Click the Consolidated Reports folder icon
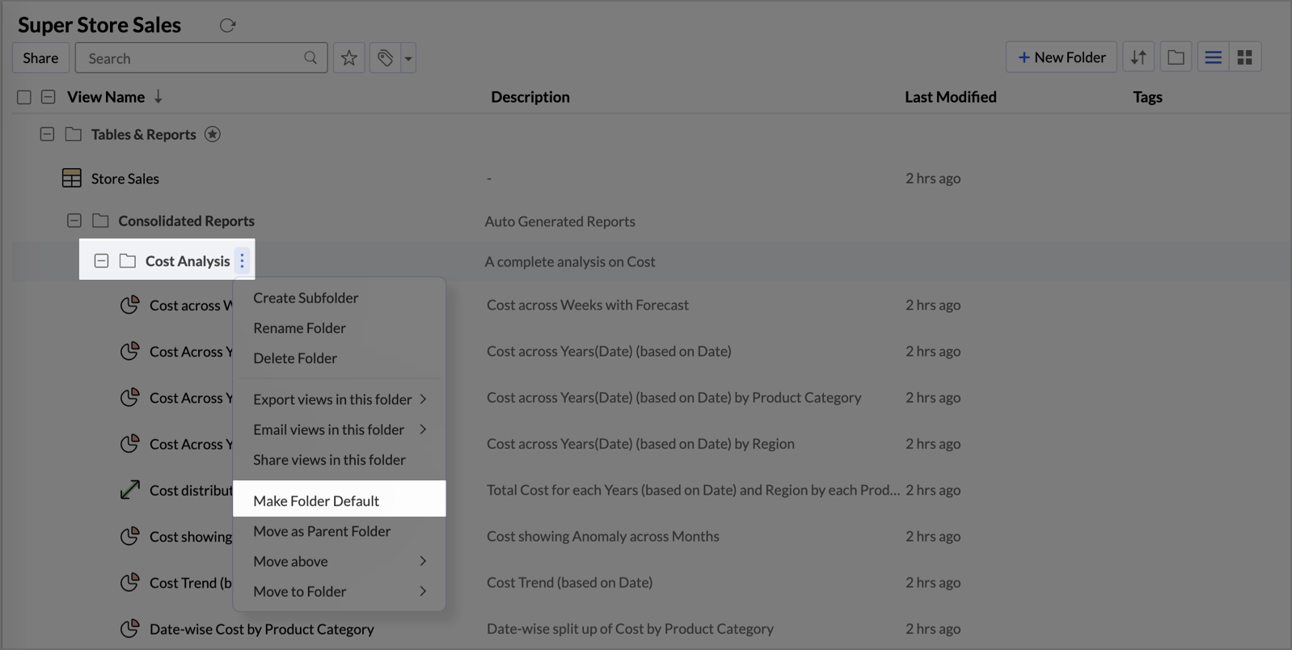 [x=100, y=221]
